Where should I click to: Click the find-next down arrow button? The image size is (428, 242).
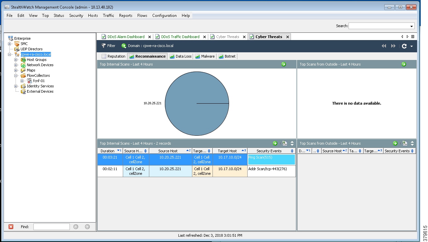click(x=76, y=227)
